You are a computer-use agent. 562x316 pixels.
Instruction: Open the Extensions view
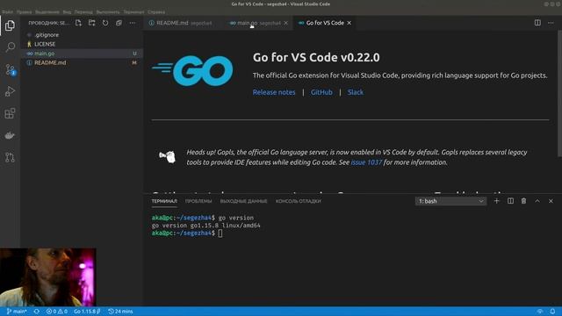pos(10,113)
